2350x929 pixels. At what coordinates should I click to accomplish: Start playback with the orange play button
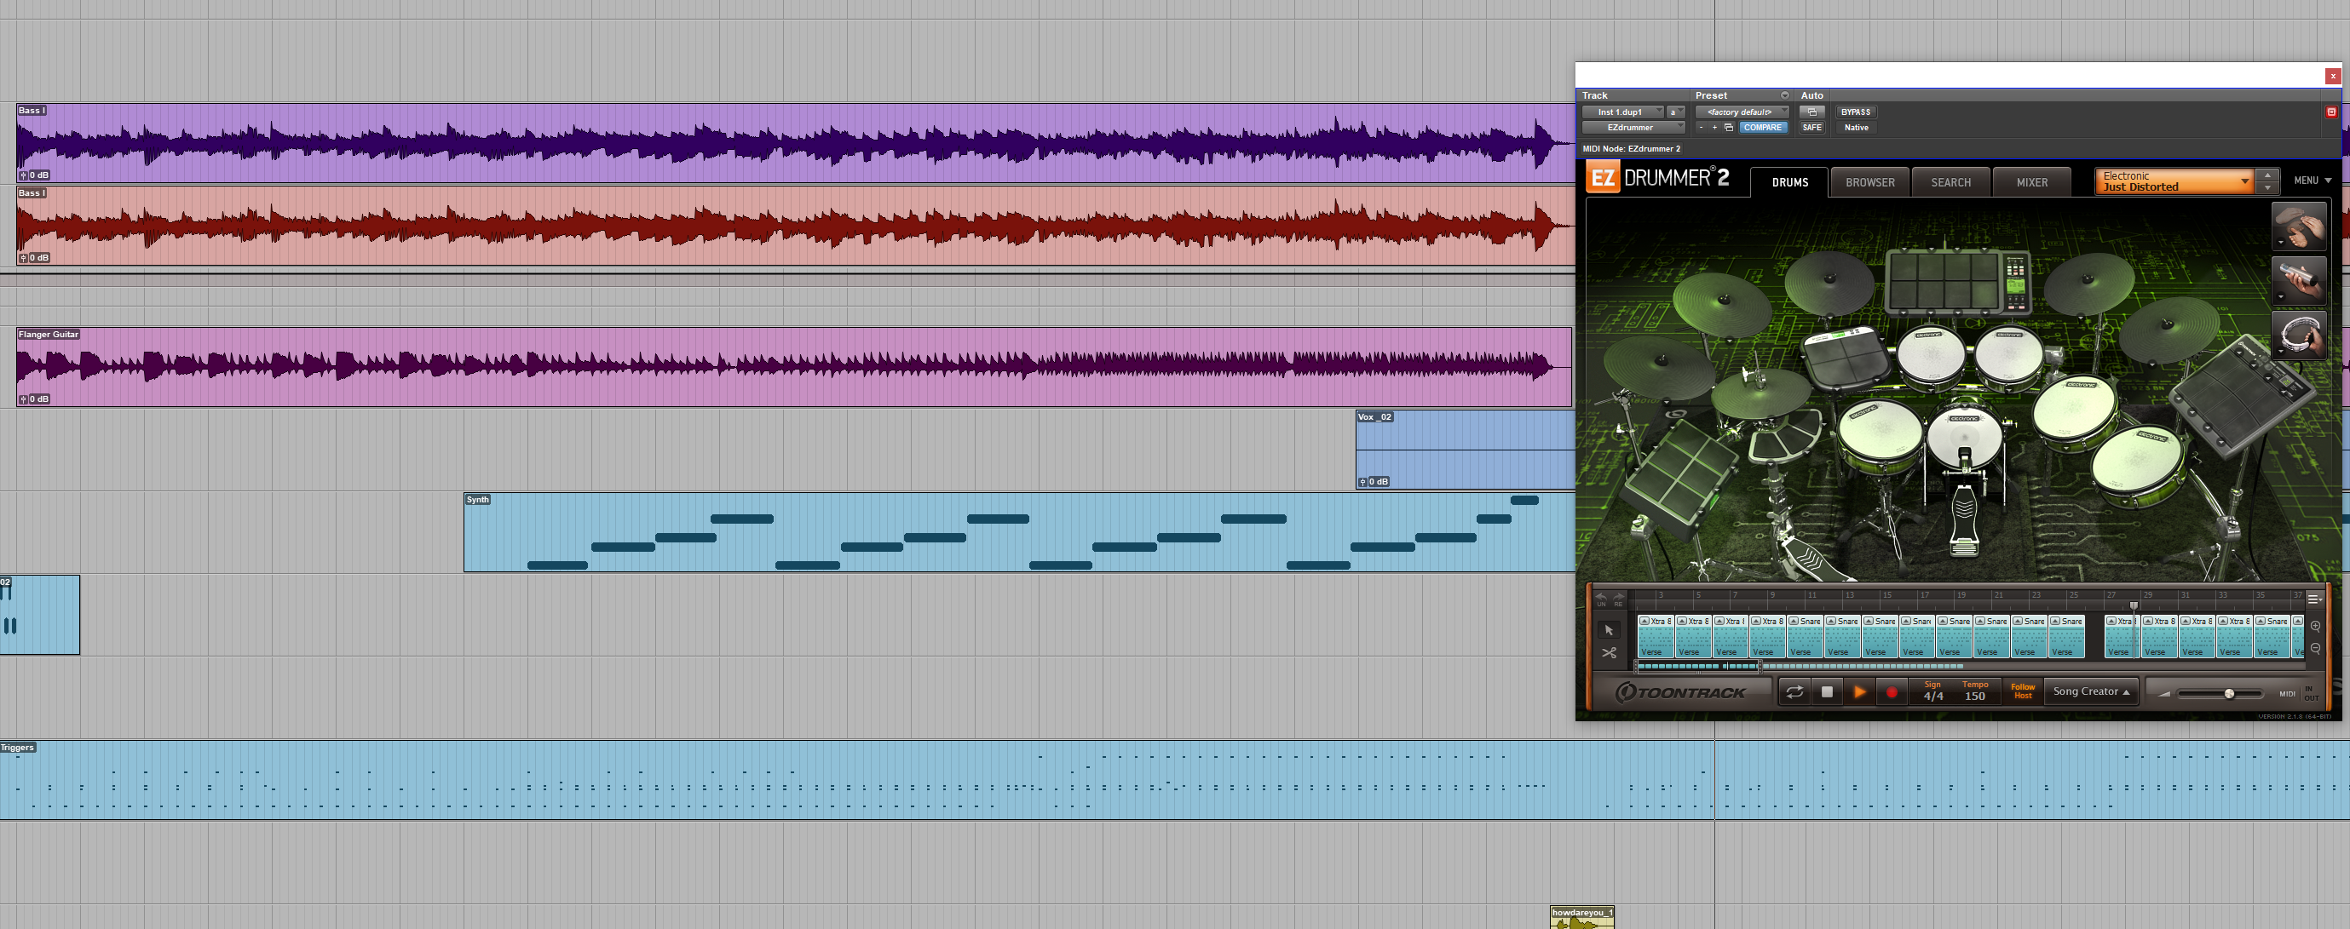pos(1859,692)
